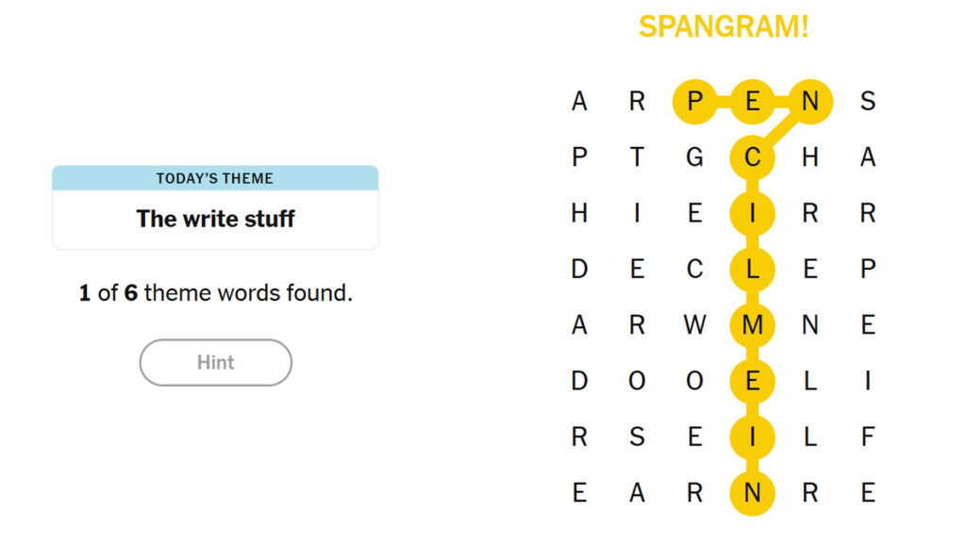Select the highlighted N in the bottom row
The height and width of the screenshot is (543, 966).
click(x=753, y=492)
